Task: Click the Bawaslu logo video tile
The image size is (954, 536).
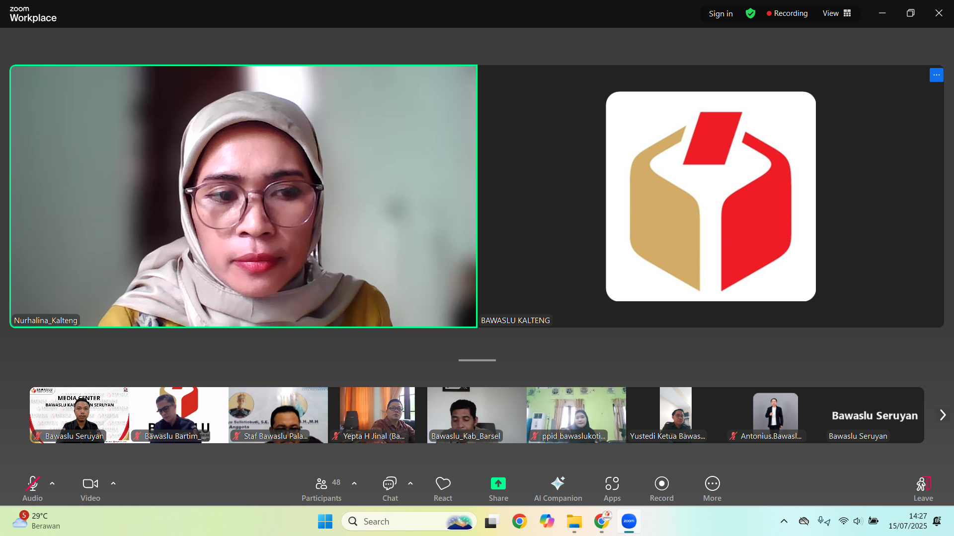Action: coord(711,196)
